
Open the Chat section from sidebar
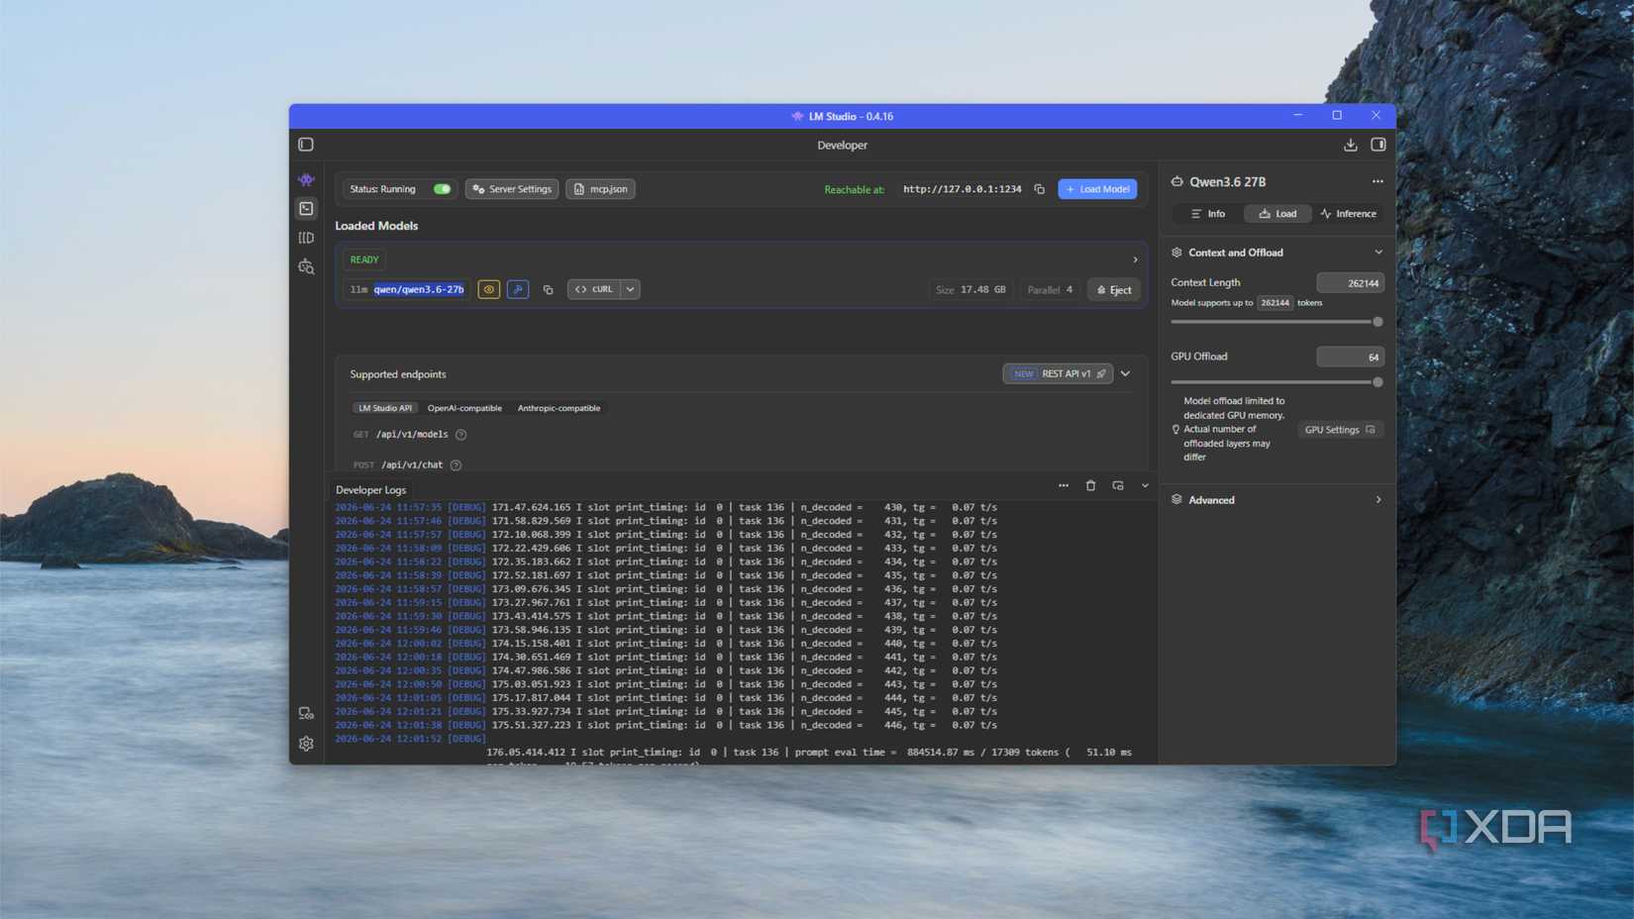point(306,180)
